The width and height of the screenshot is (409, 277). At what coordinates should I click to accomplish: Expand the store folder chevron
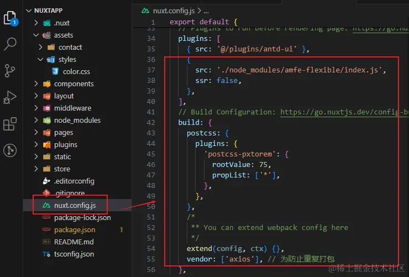point(36,169)
